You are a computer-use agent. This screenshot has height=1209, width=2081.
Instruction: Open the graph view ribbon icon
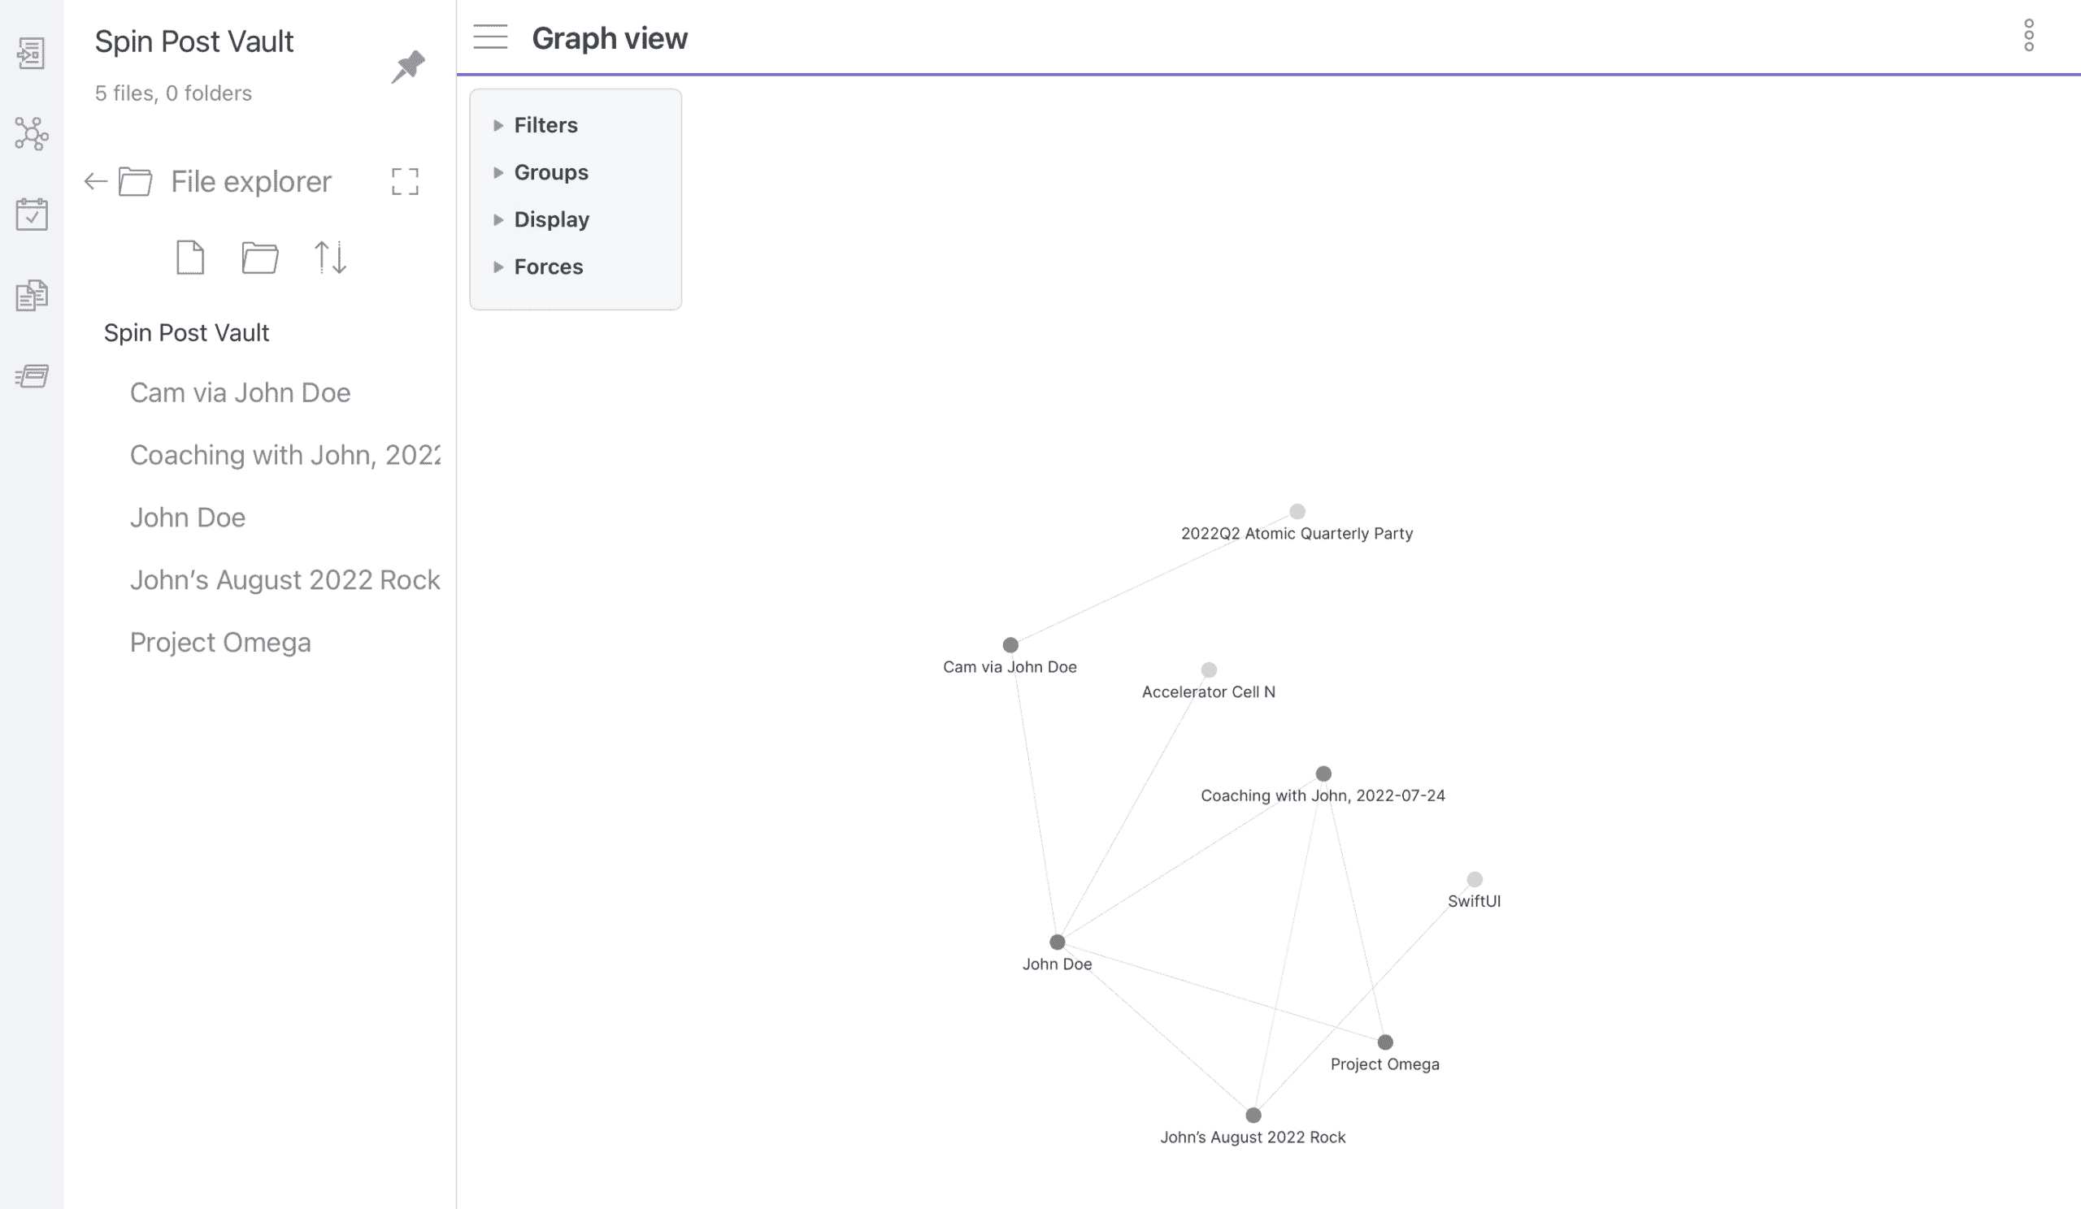[32, 134]
